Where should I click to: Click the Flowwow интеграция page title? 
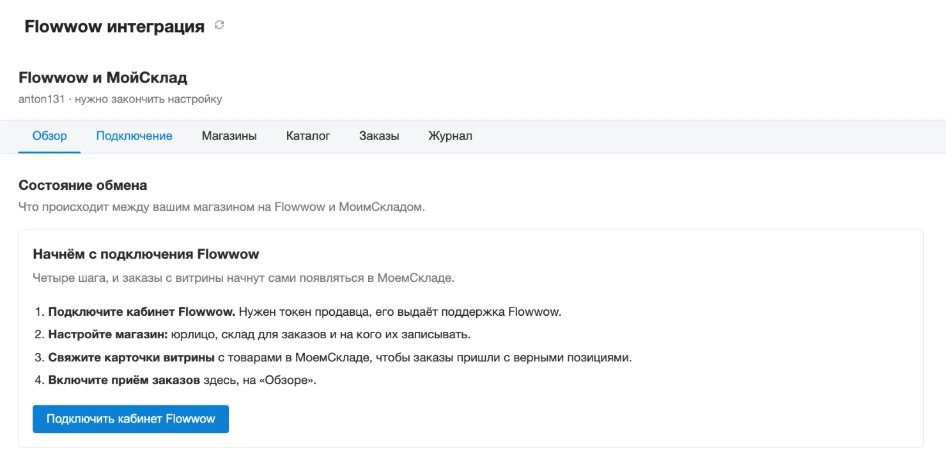[x=114, y=26]
